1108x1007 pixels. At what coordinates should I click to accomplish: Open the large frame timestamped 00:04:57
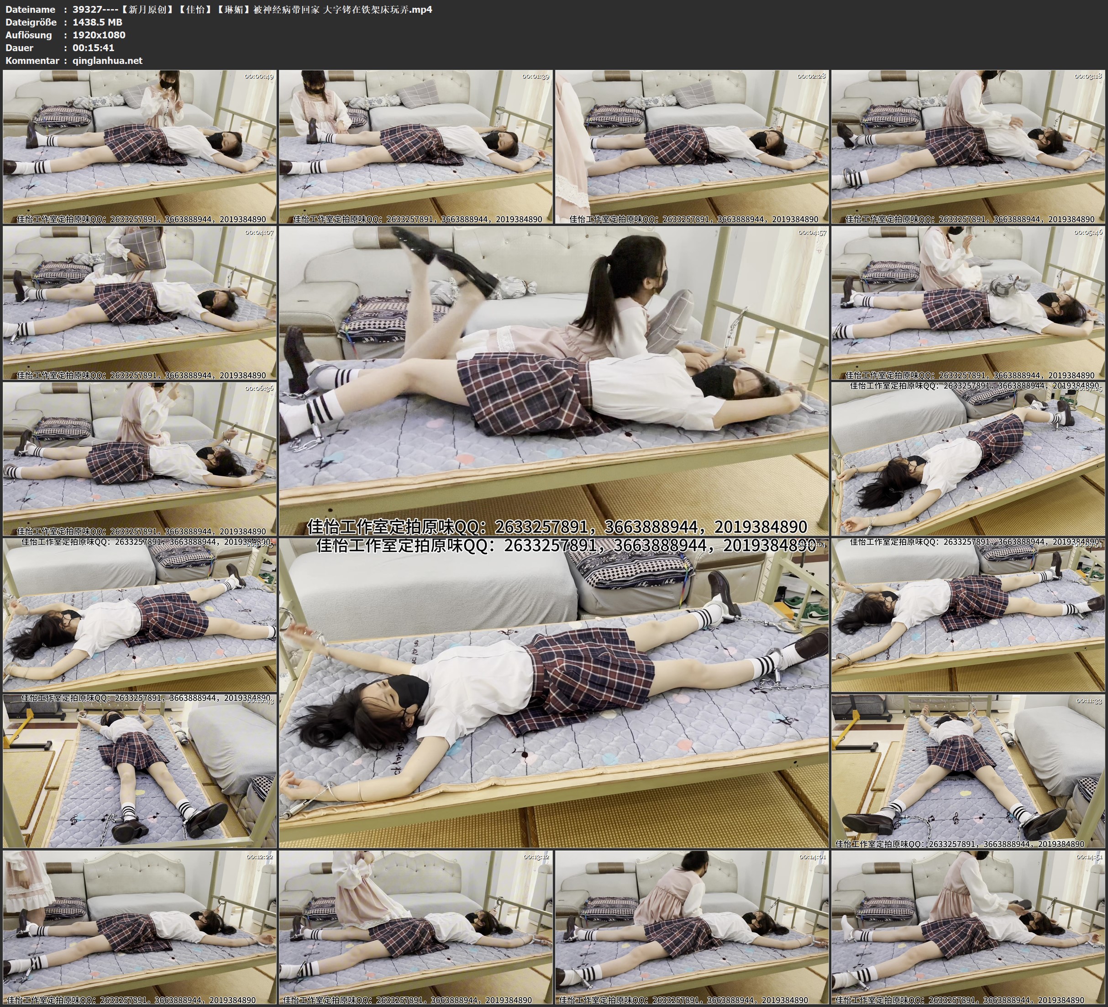(x=553, y=380)
